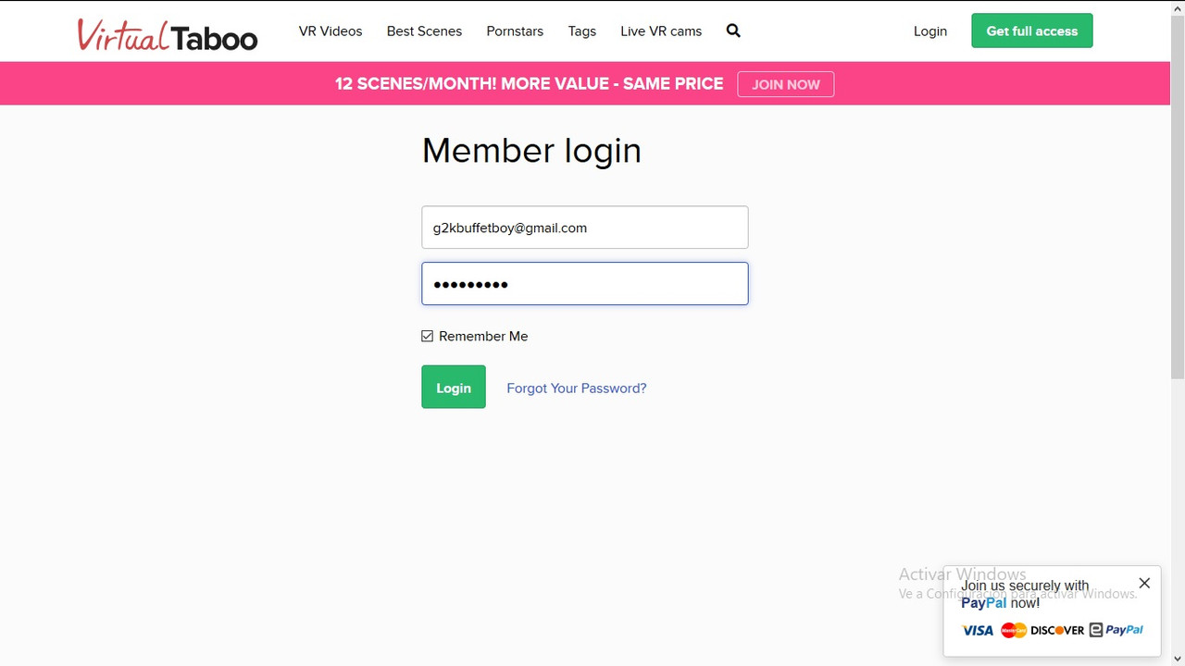Close the PayPal popup

tap(1144, 583)
